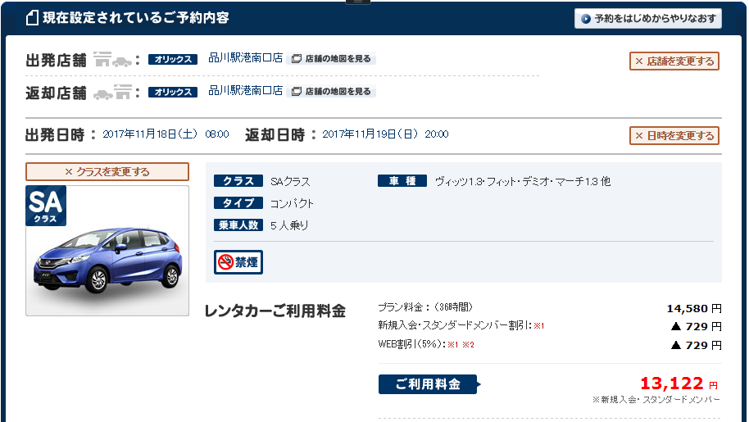Image resolution: width=749 pixels, height=422 pixels.
Task: Click the play arrow icon in 予約をはじめからやりなおす
Action: [x=586, y=19]
